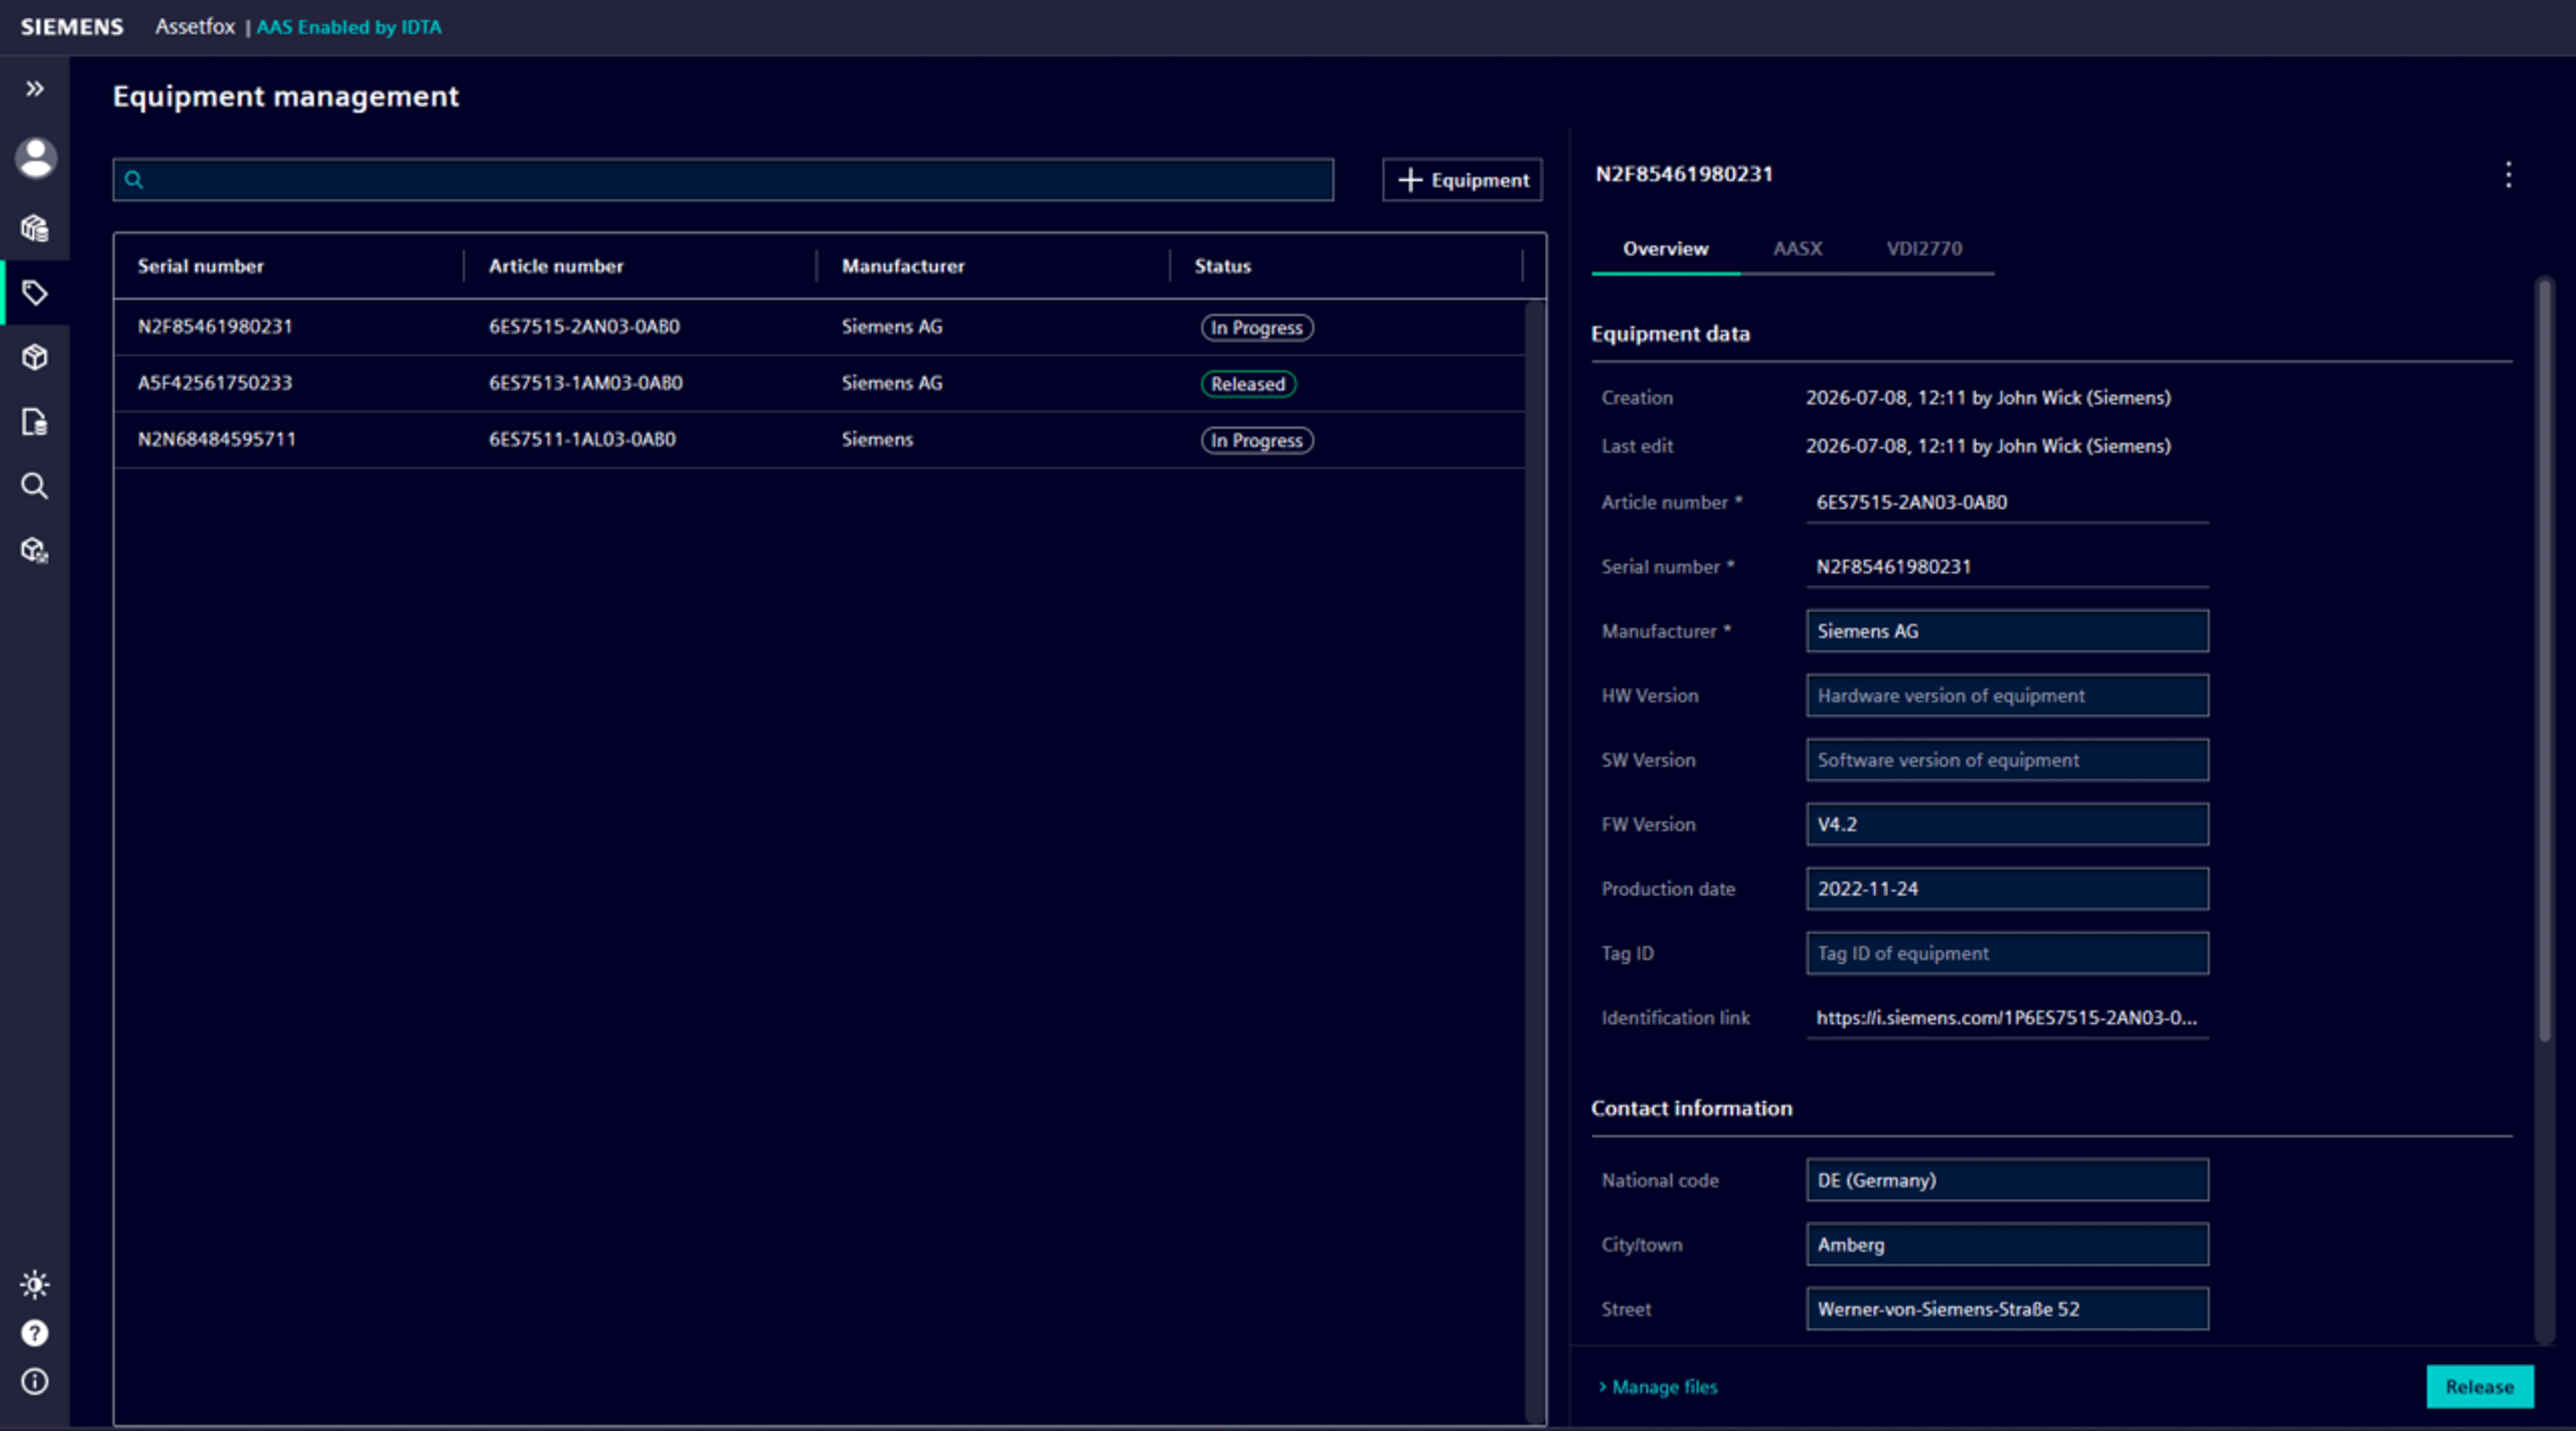This screenshot has height=1431, width=2576.
Task: Click the HW Version input field
Action: point(2007,695)
